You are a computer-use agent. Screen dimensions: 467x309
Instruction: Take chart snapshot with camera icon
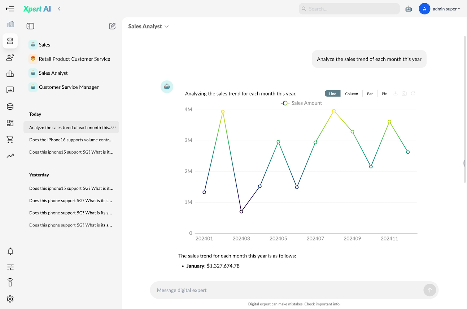point(404,94)
